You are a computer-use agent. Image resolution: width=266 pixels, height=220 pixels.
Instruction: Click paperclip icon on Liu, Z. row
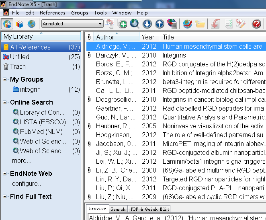tap(89, 197)
